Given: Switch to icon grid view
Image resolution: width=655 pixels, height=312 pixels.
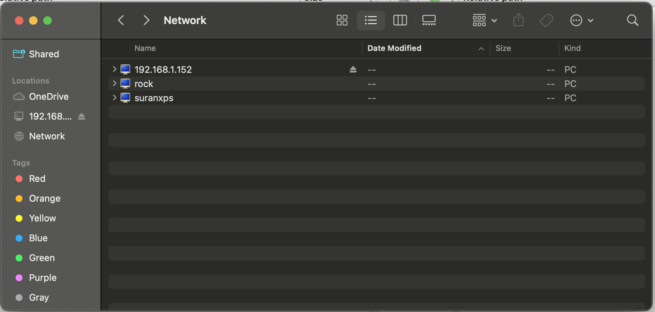Looking at the screenshot, I should [x=342, y=20].
